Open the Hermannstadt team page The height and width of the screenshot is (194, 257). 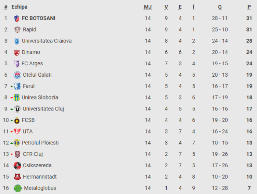tap(40, 177)
